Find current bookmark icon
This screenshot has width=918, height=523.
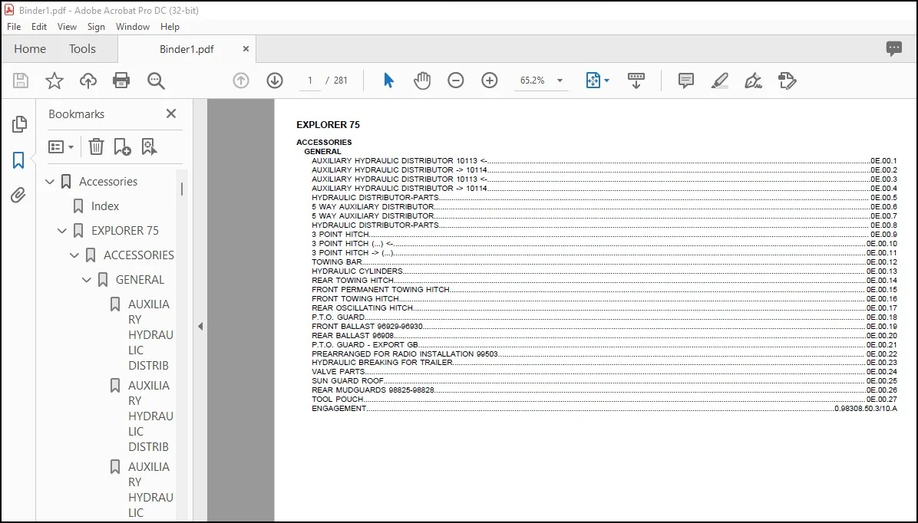(150, 146)
